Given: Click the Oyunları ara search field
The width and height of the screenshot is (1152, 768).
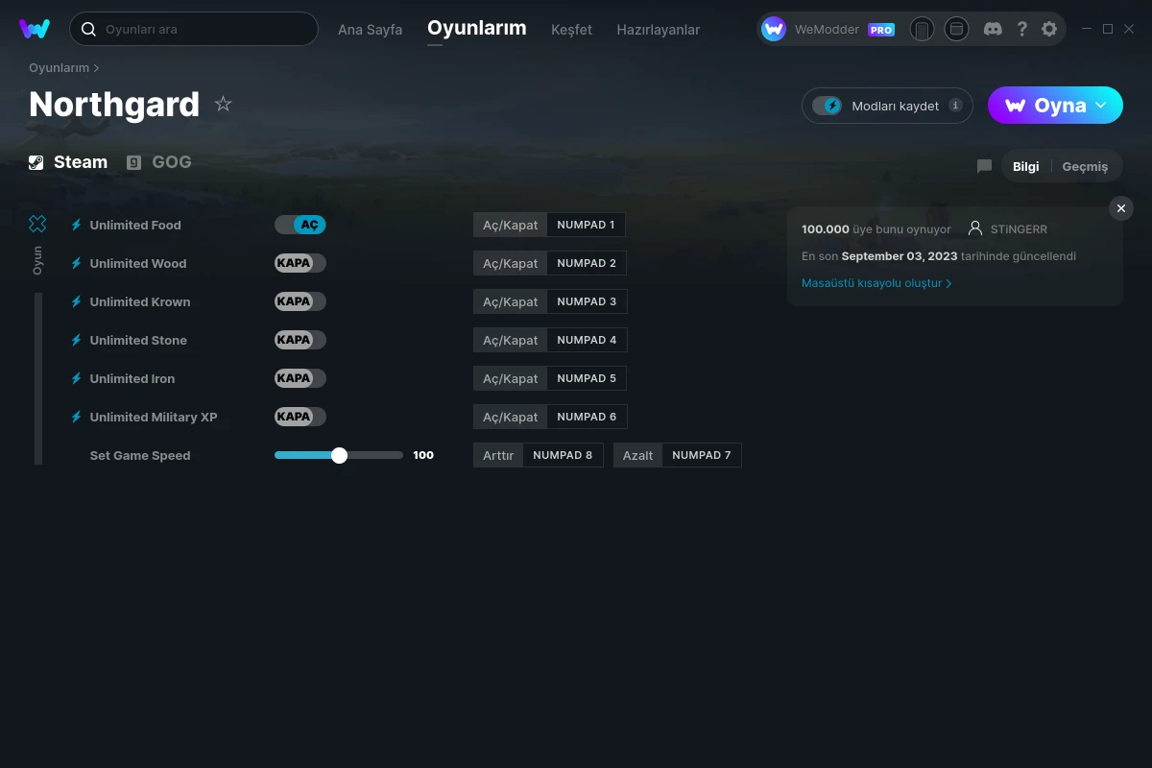Looking at the screenshot, I should tap(194, 29).
